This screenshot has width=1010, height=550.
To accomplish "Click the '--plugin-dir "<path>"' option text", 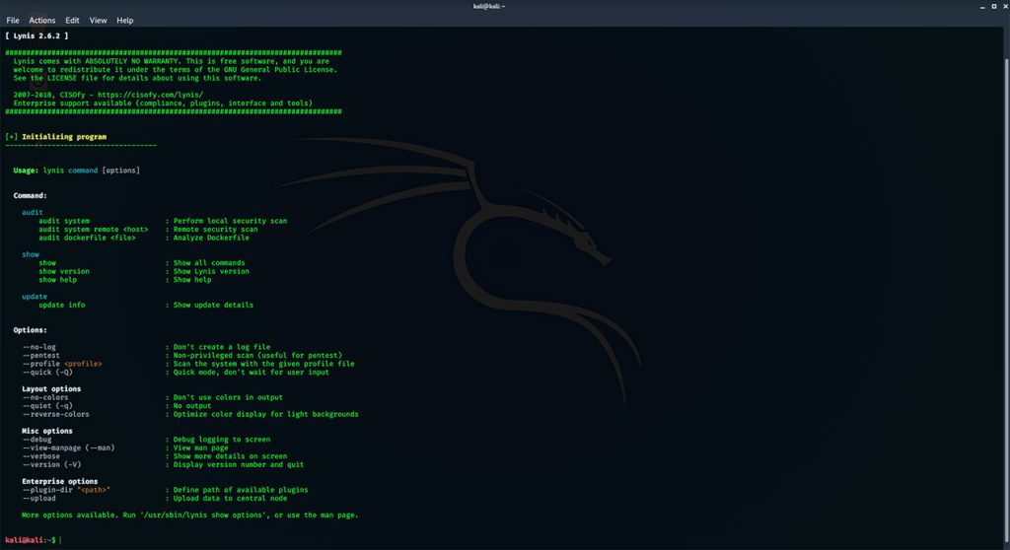I will 66,490.
